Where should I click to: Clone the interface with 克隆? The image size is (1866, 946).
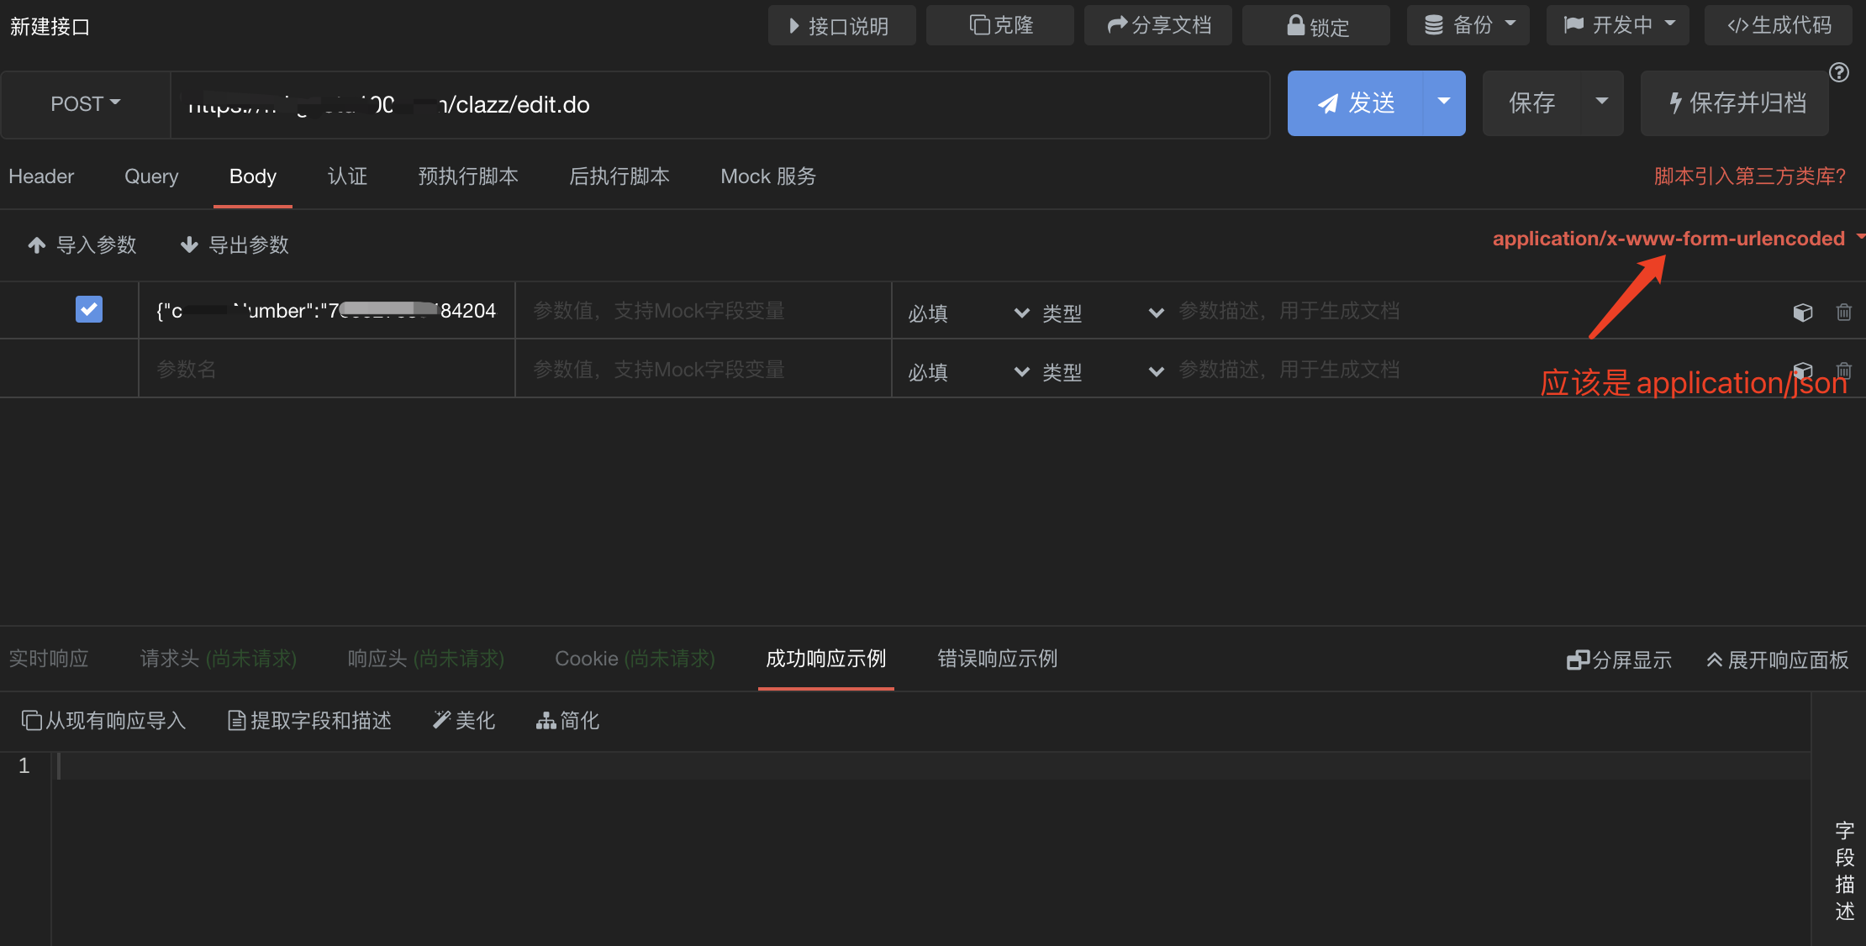[999, 26]
